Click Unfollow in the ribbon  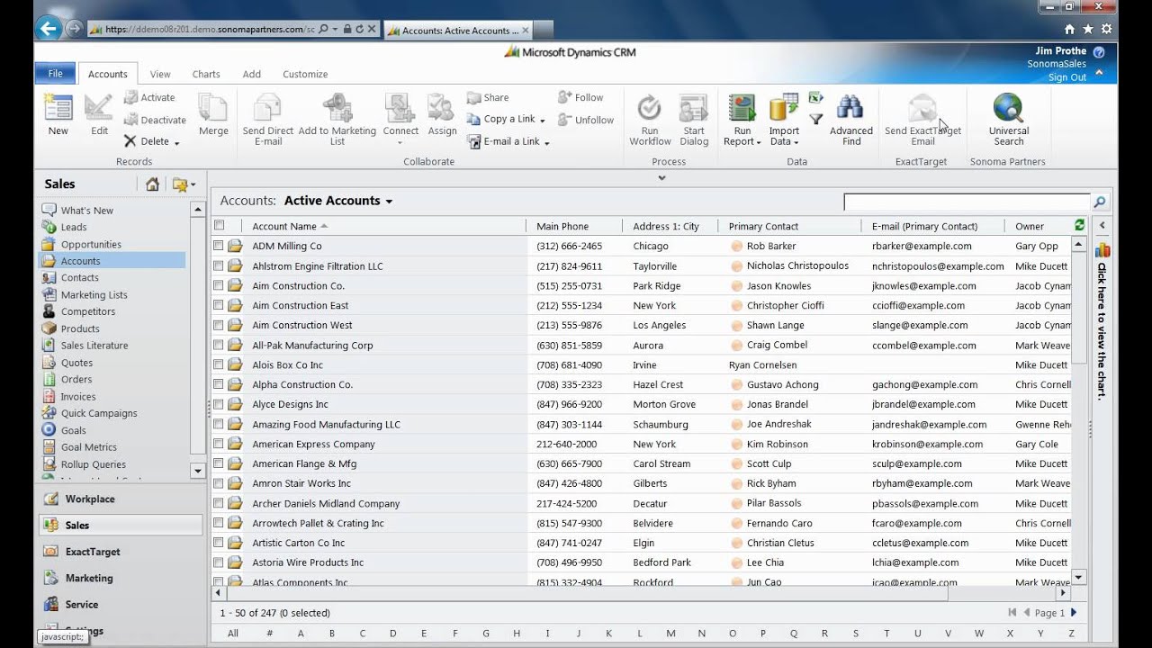tap(586, 120)
